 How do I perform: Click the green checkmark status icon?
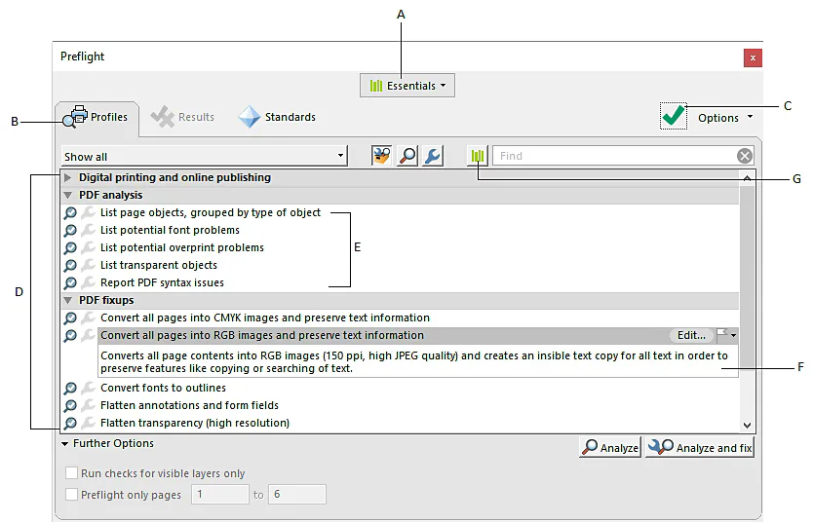673,116
